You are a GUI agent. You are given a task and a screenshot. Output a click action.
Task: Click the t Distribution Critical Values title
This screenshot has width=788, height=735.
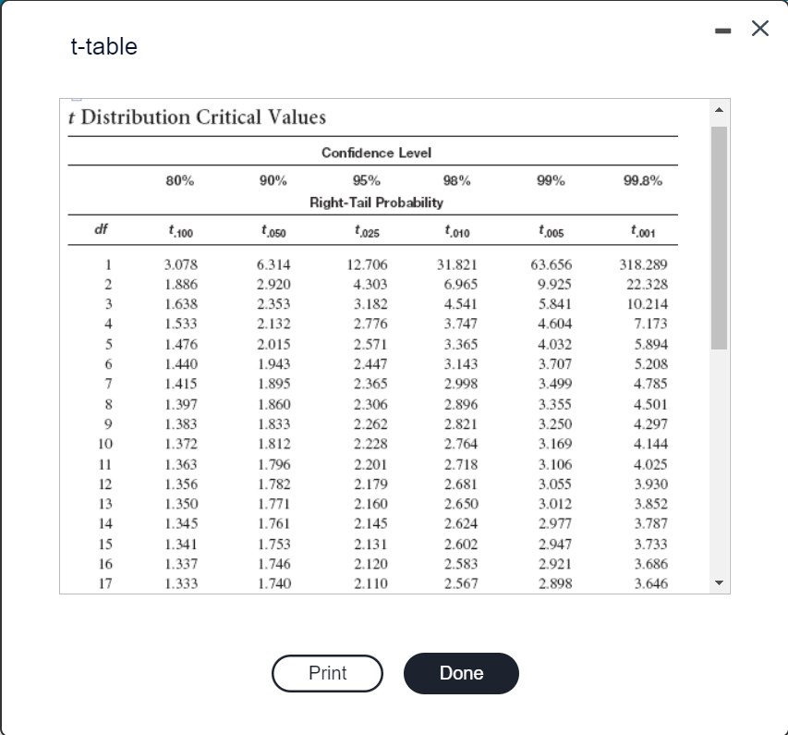click(197, 117)
